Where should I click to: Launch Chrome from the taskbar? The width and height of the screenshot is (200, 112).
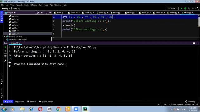coord(58,109)
